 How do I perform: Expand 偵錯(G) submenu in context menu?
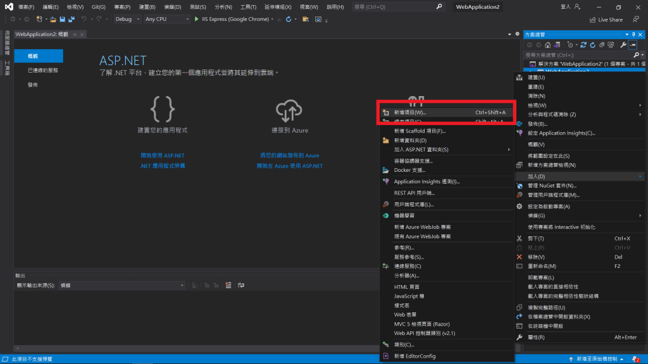click(640, 215)
